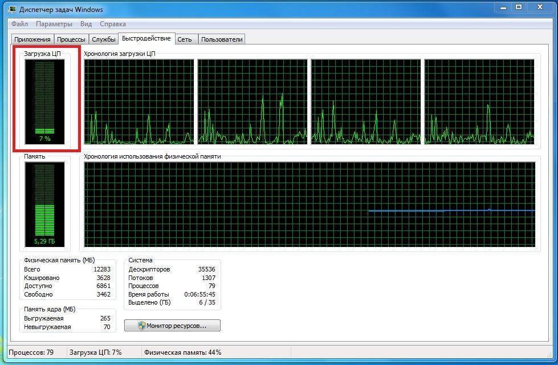This screenshot has width=558, height=365.
Task: Maximize the Task Manager window
Action: point(519,7)
